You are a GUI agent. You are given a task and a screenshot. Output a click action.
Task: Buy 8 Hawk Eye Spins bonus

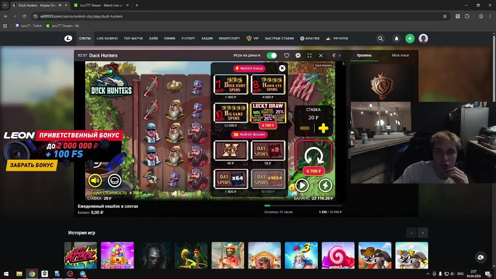point(268,84)
